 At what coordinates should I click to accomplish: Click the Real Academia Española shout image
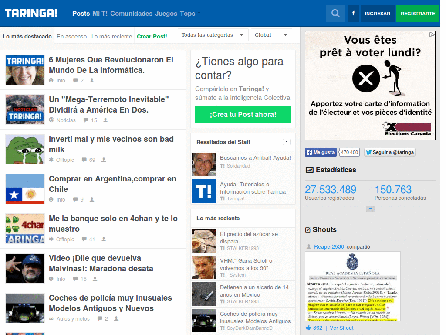[353, 286]
